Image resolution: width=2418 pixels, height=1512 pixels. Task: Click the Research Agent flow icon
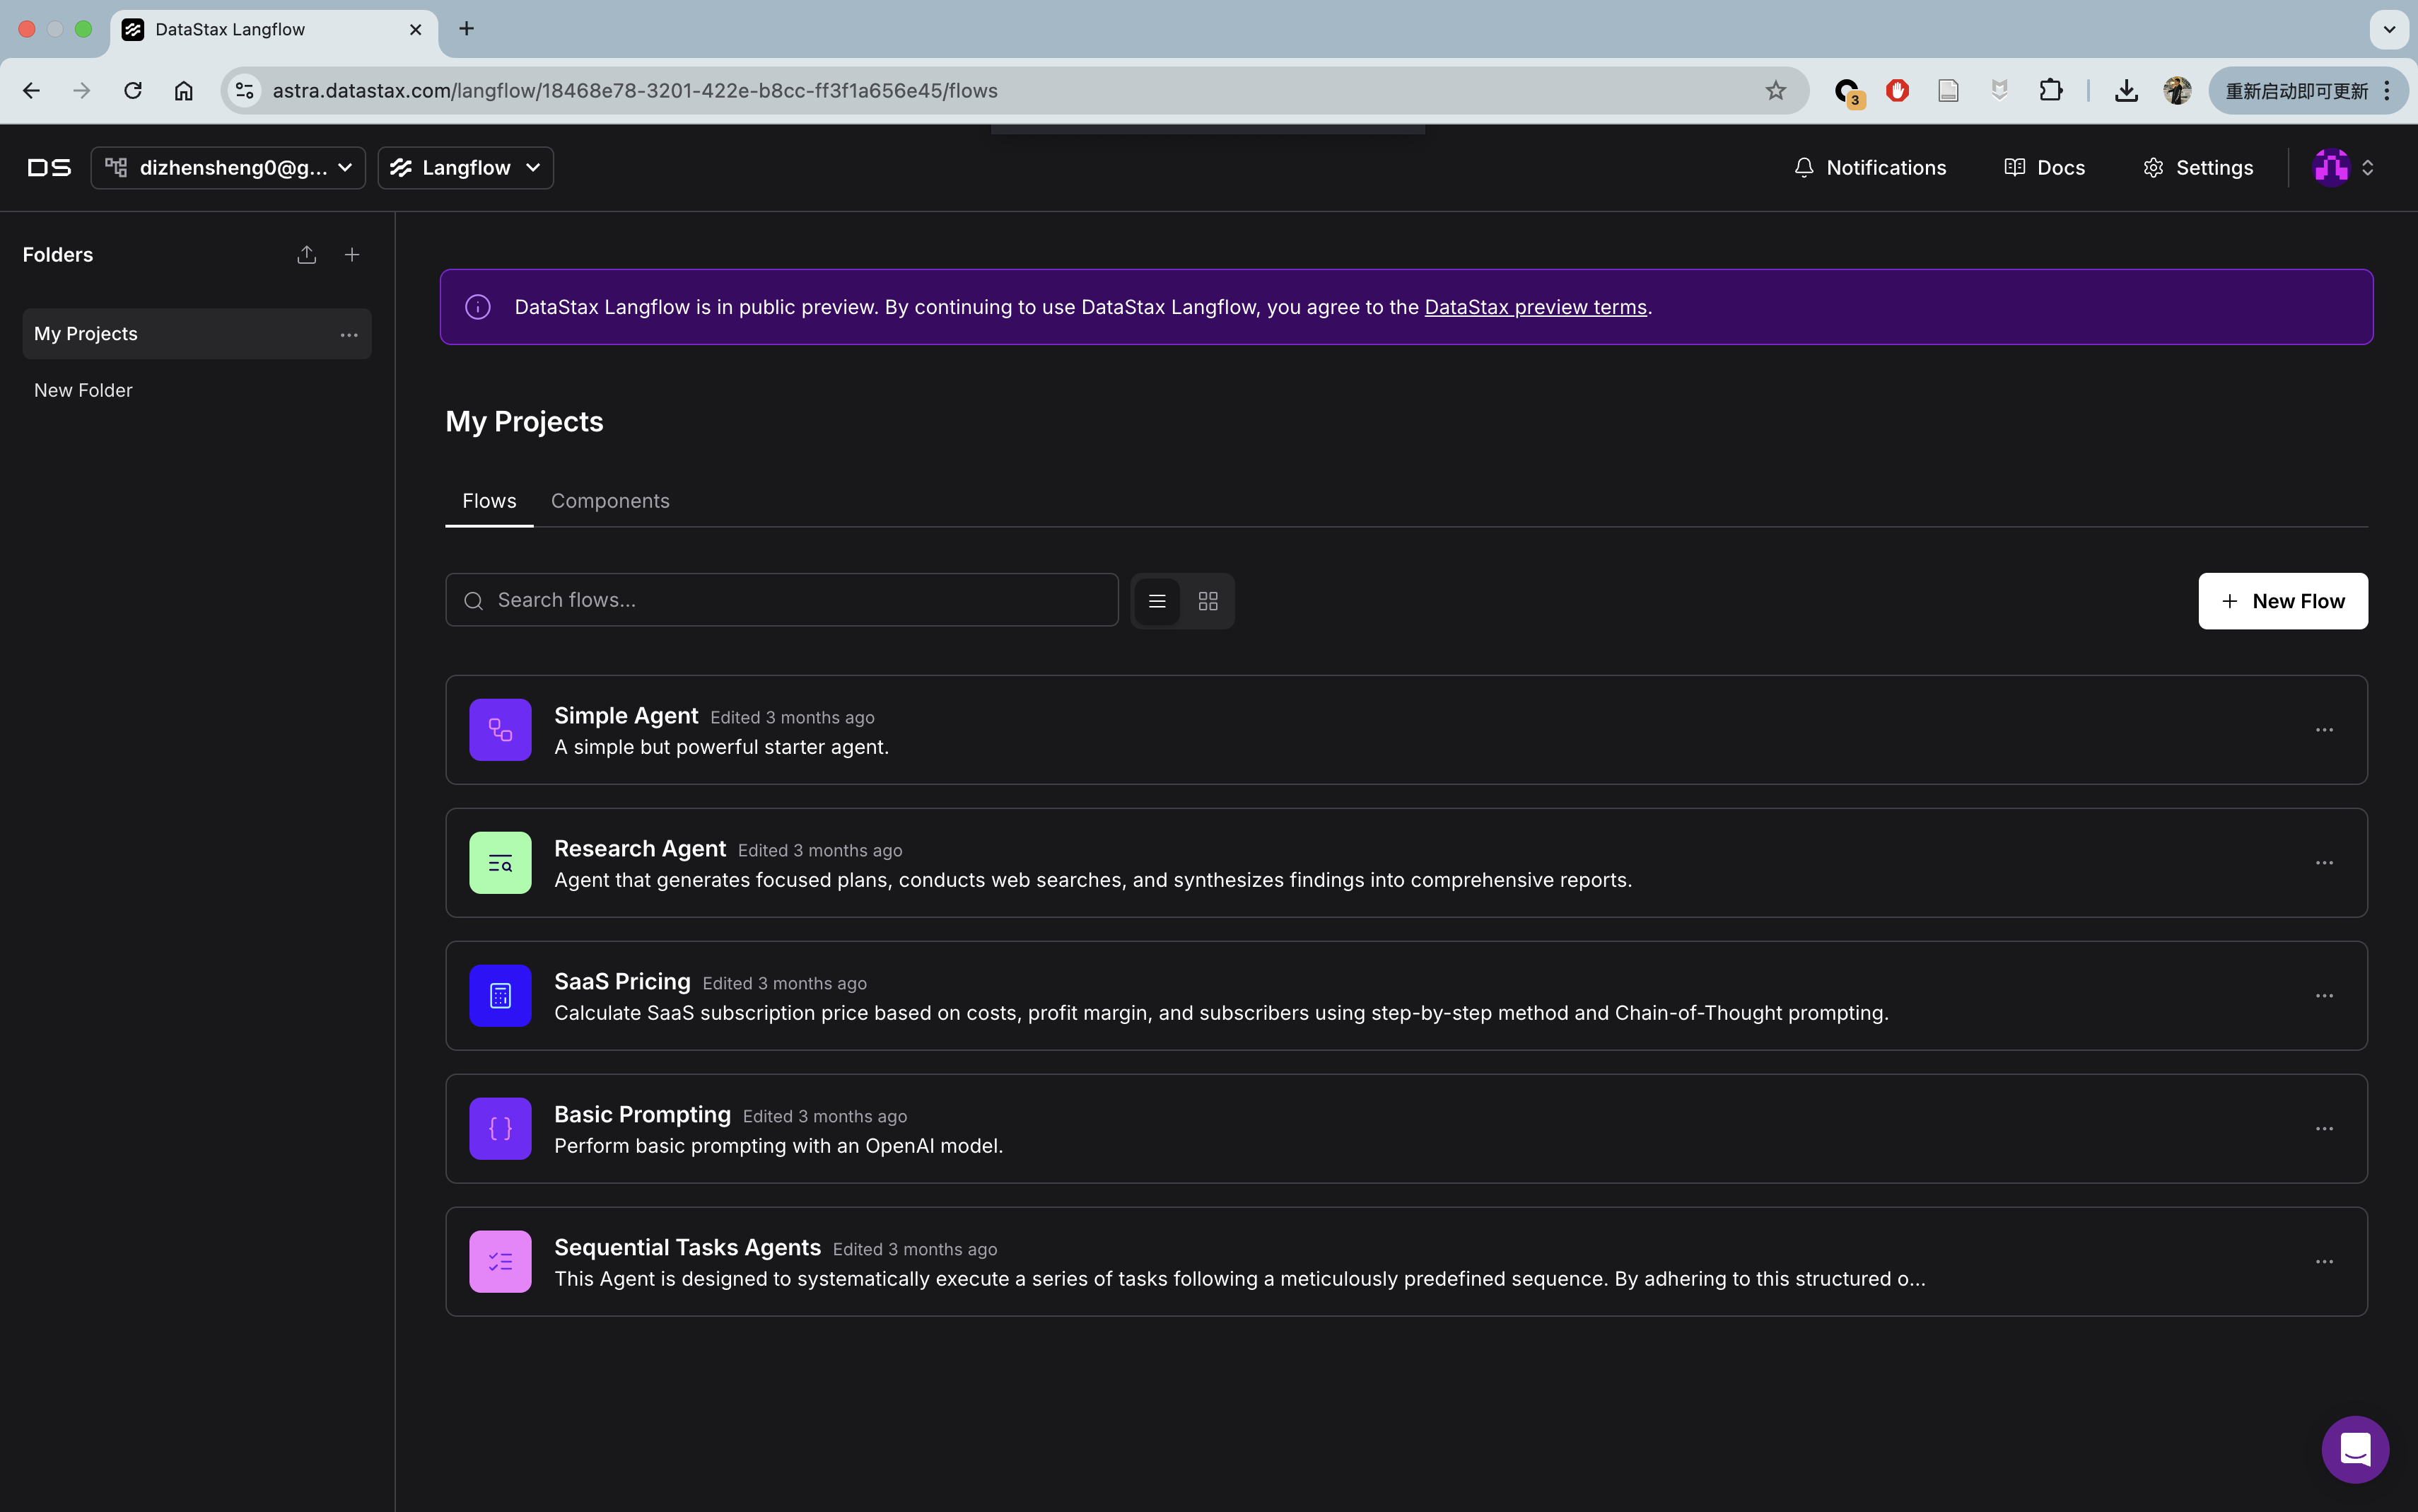pos(500,863)
